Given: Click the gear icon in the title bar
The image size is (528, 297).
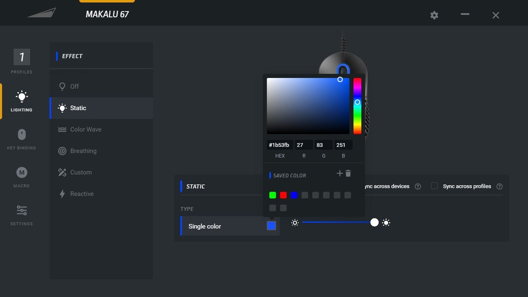Looking at the screenshot, I should pos(434,15).
